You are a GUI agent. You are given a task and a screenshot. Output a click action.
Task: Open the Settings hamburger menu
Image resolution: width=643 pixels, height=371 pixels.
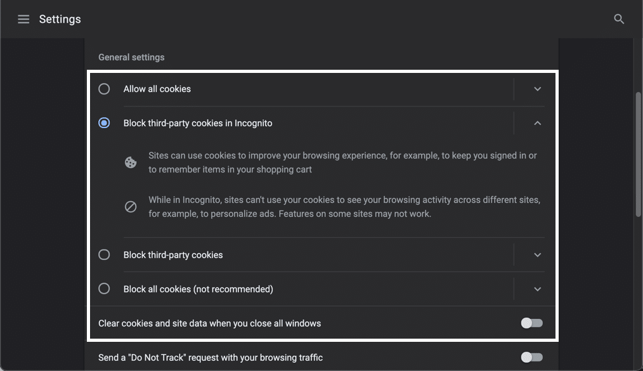tap(23, 19)
